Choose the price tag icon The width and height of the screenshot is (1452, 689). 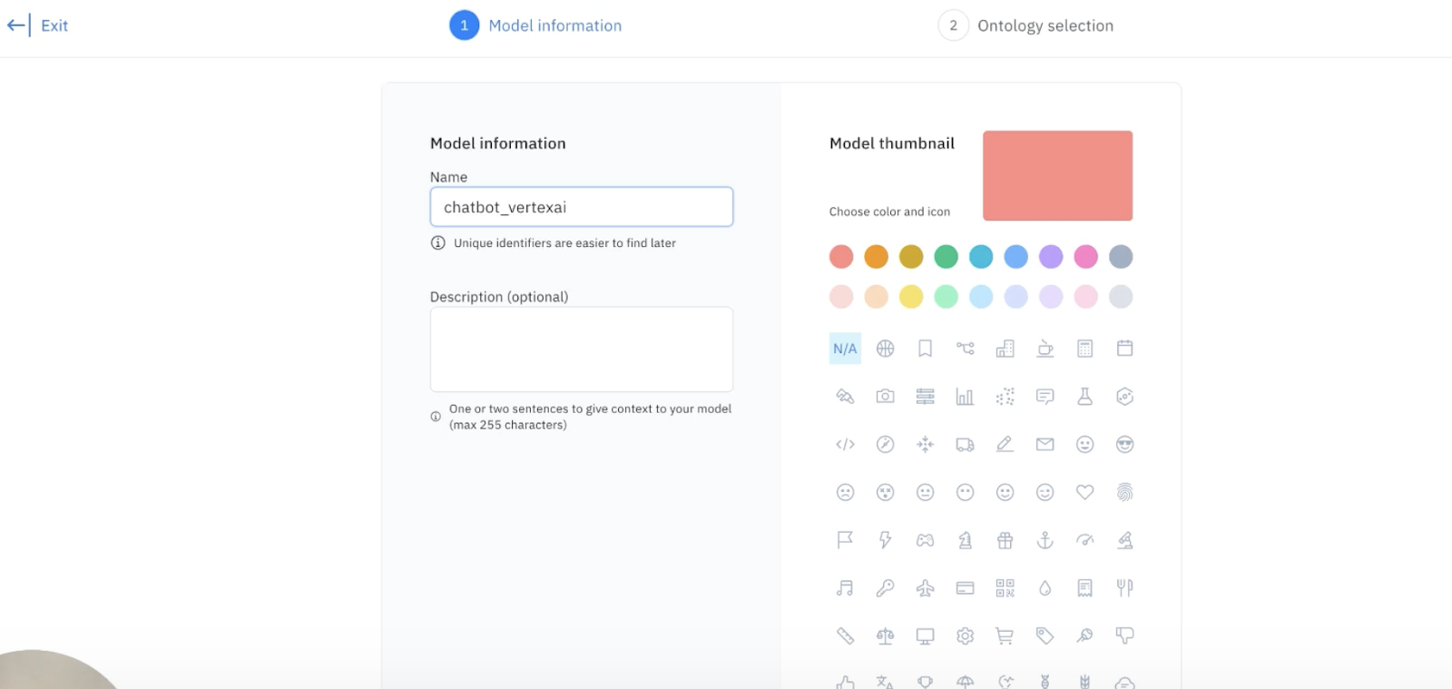point(1045,635)
